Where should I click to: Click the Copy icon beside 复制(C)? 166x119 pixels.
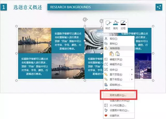pyautogui.click(x=106, y=43)
